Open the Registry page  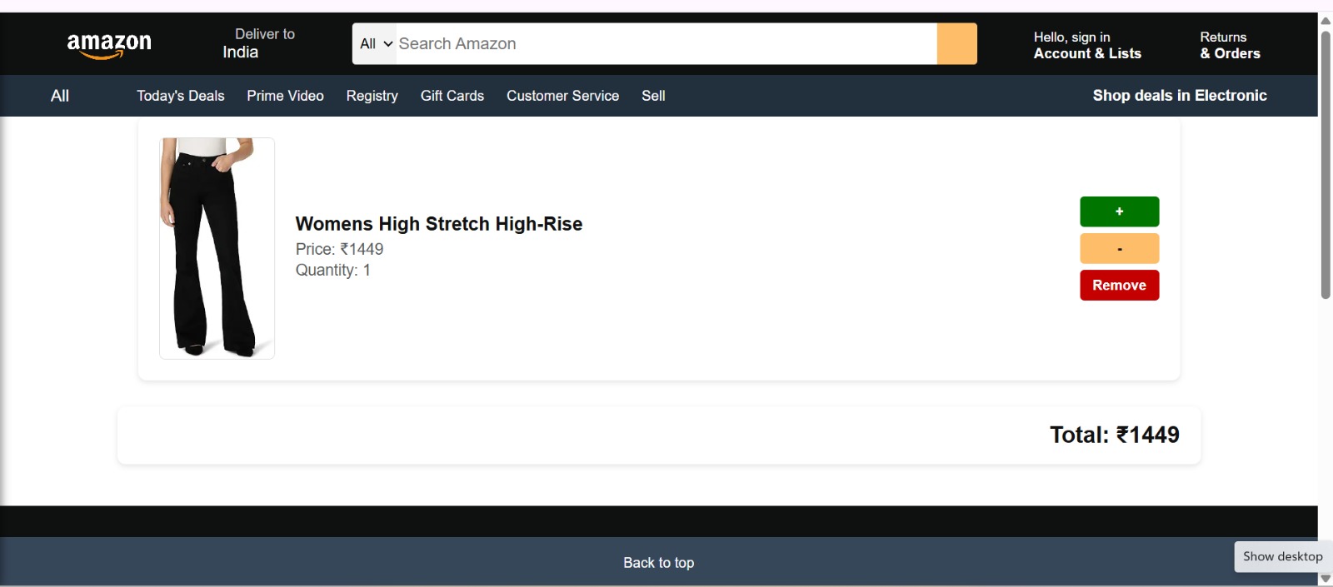pos(372,96)
